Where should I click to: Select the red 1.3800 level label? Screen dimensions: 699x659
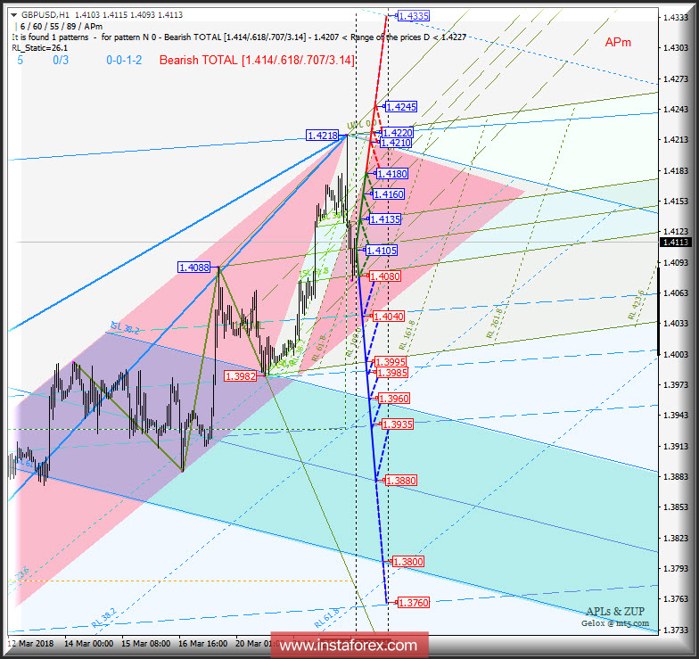point(408,562)
